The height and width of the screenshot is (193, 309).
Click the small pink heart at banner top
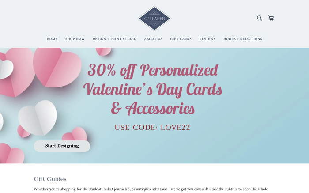click(104, 52)
